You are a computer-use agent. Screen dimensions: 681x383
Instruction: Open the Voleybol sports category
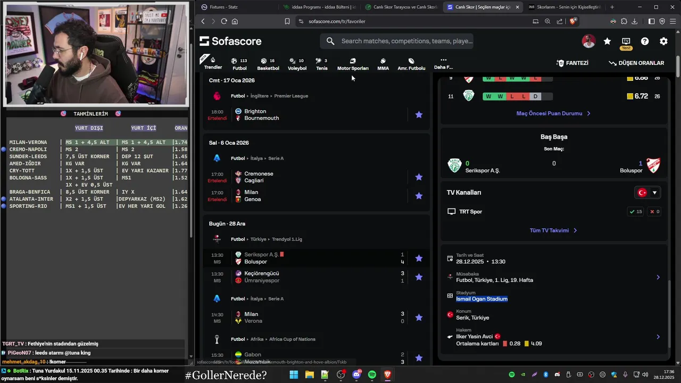pyautogui.click(x=297, y=64)
